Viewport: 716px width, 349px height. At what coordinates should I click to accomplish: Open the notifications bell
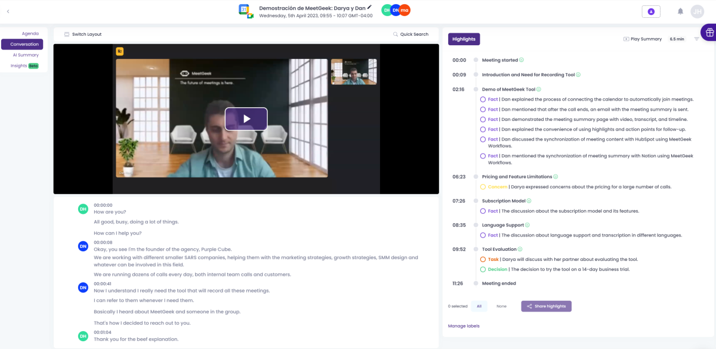(680, 11)
